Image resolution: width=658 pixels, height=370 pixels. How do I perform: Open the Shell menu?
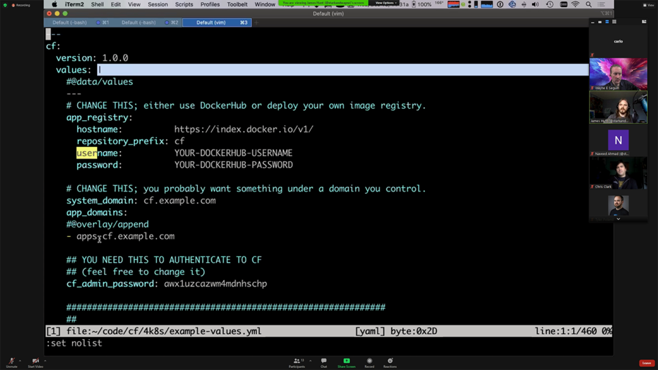pyautogui.click(x=98, y=4)
